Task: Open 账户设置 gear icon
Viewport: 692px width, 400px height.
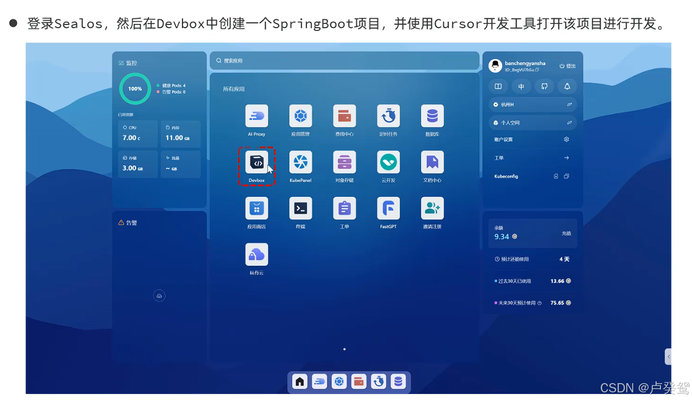Action: click(x=567, y=140)
